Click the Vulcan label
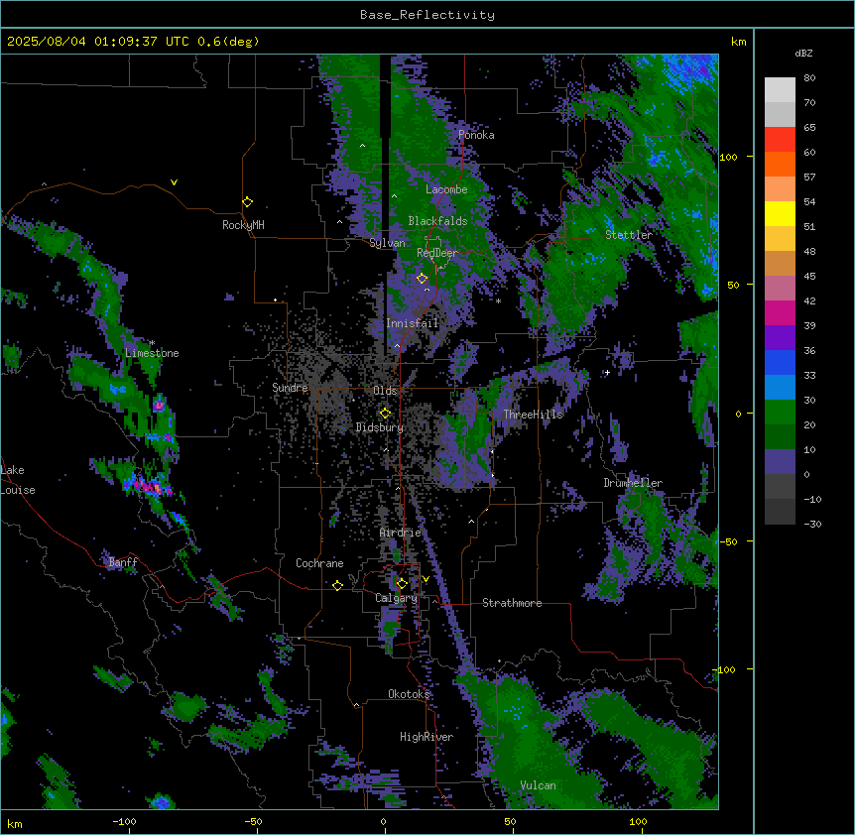 539,785
